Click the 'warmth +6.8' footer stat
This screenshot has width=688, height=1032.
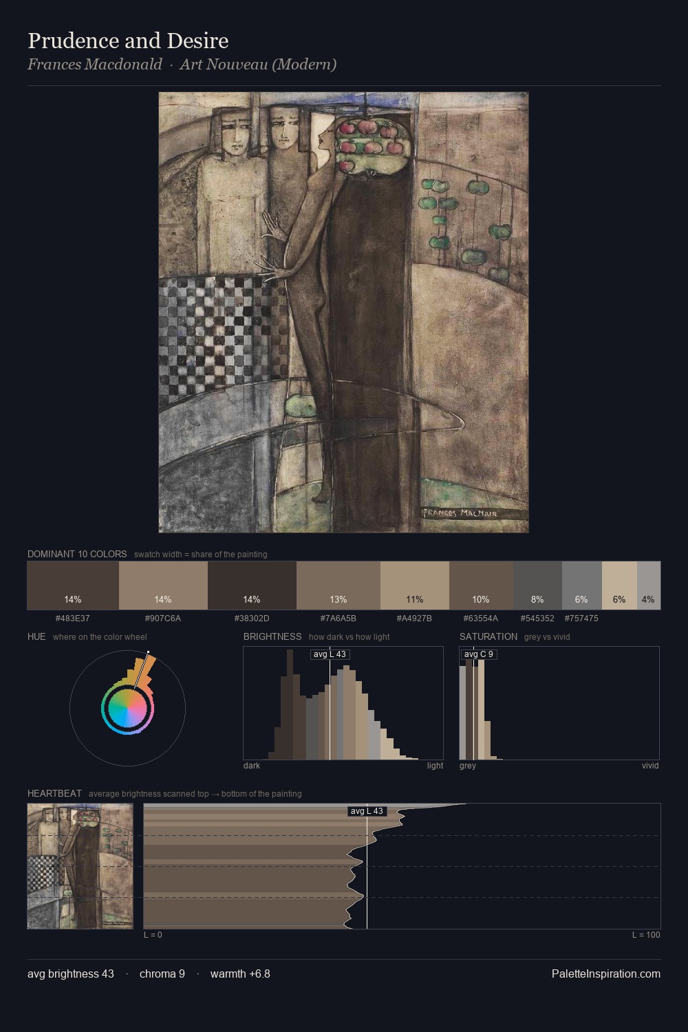(x=240, y=974)
